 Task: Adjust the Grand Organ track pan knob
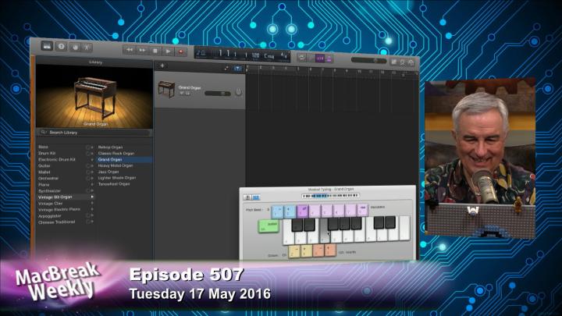coord(238,93)
